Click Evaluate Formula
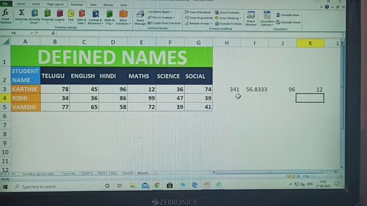The width and height of the screenshot is (367, 206). click(228, 23)
